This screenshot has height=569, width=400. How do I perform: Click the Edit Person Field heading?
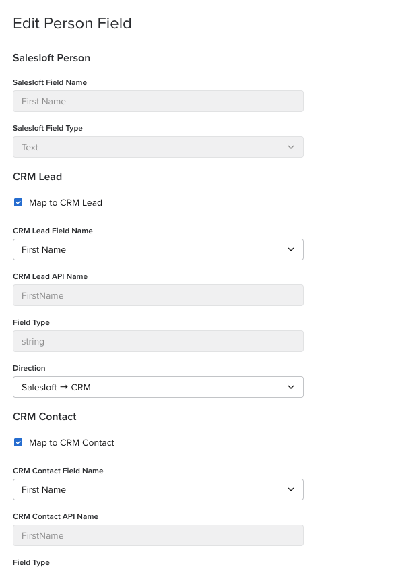pyautogui.click(x=72, y=23)
